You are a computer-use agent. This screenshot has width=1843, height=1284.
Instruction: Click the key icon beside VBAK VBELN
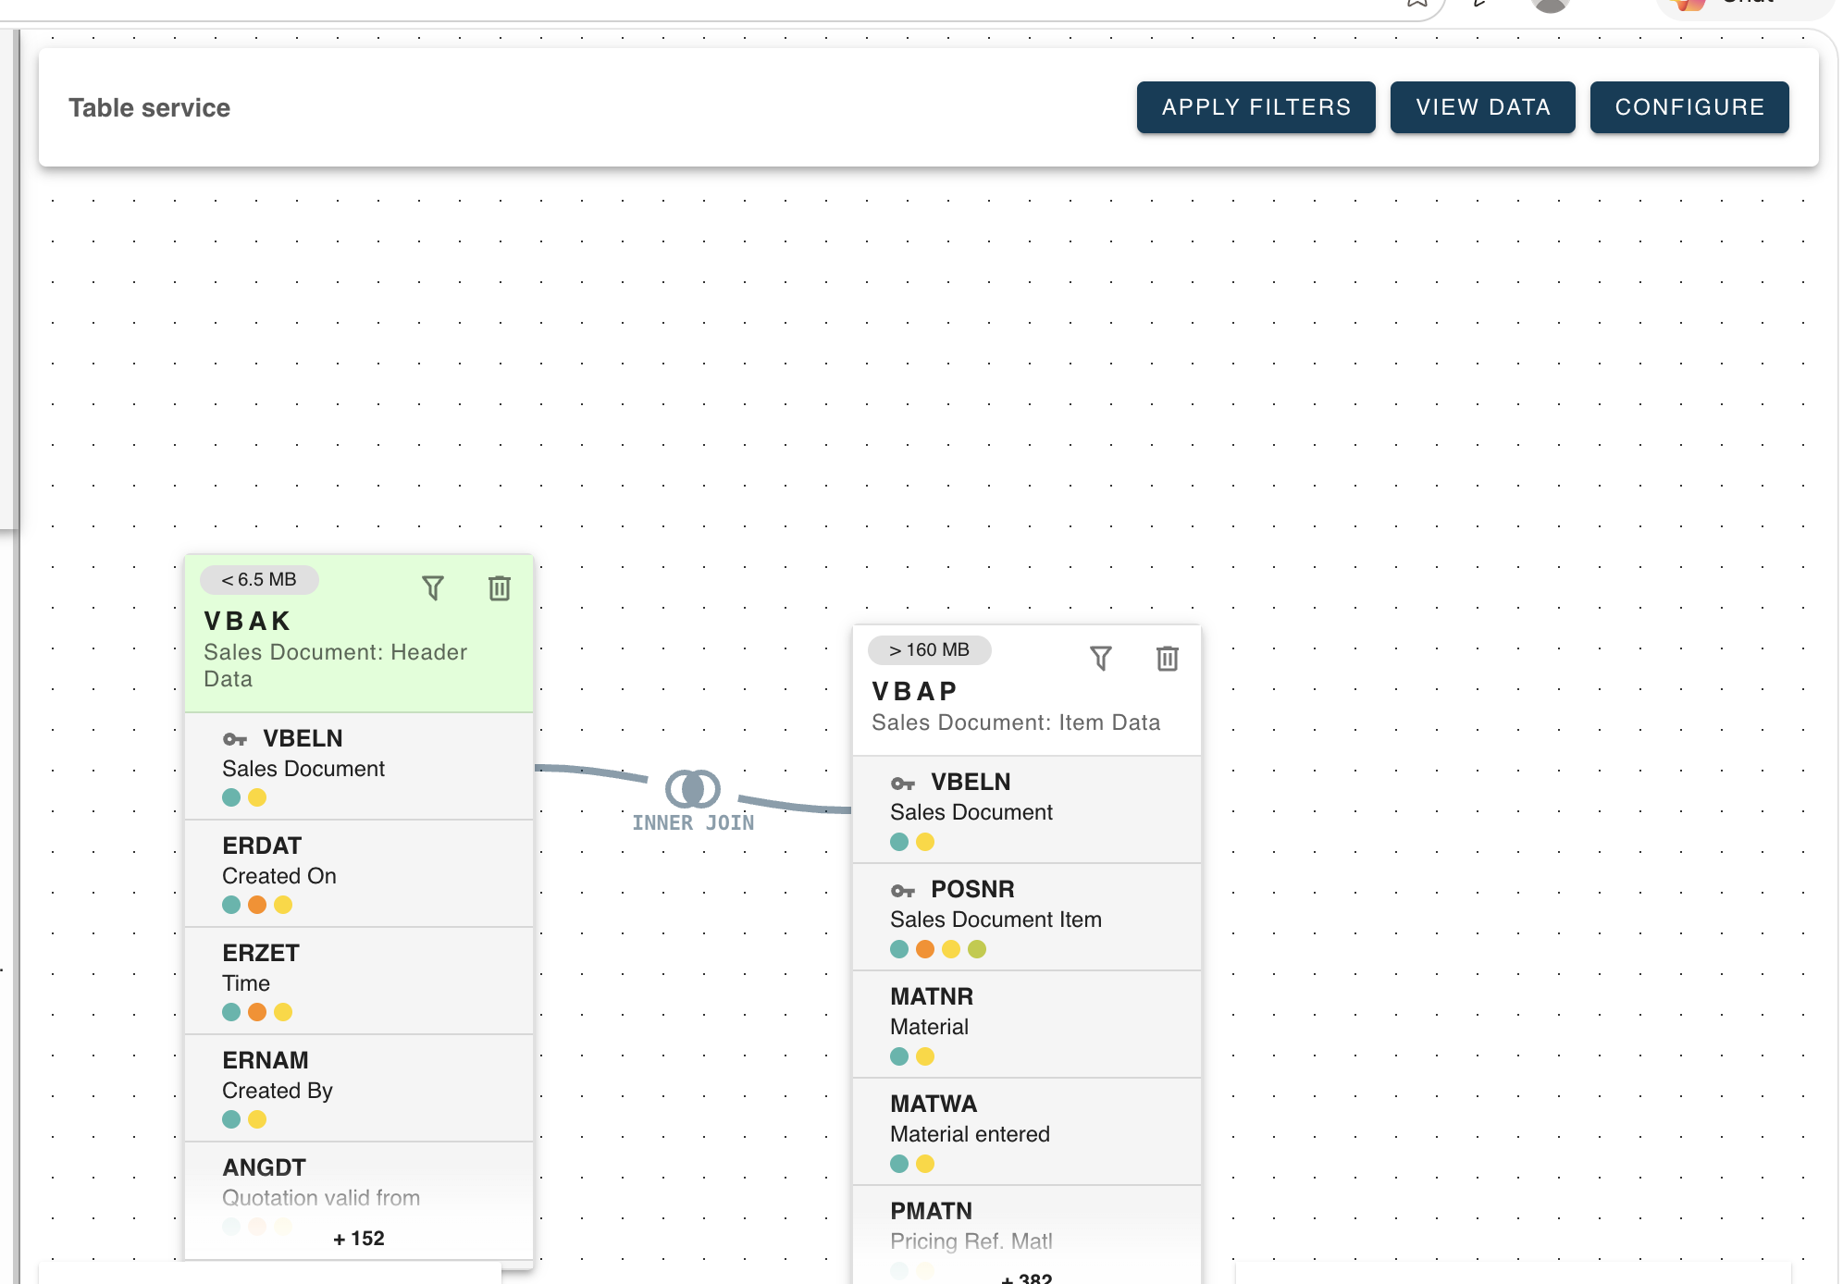click(x=235, y=739)
